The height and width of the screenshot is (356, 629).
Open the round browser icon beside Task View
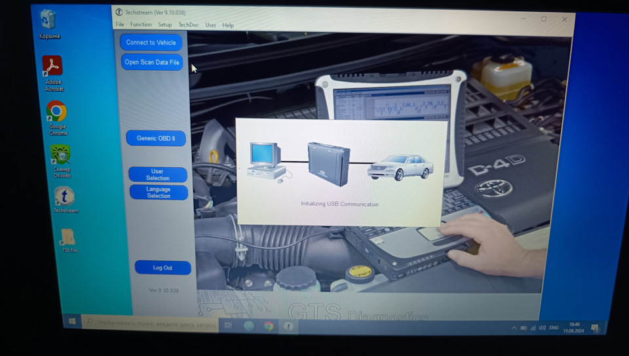click(249, 326)
